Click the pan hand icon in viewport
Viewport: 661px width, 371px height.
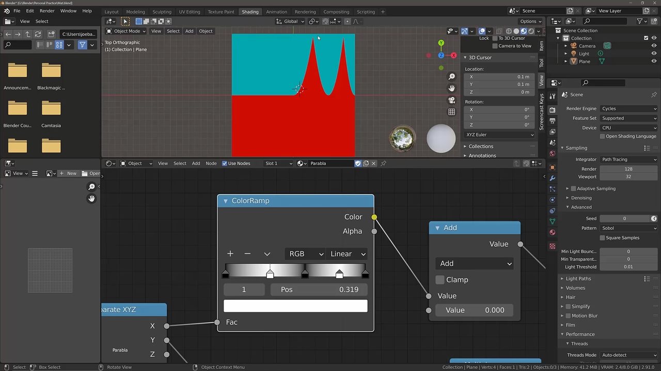coord(452,88)
